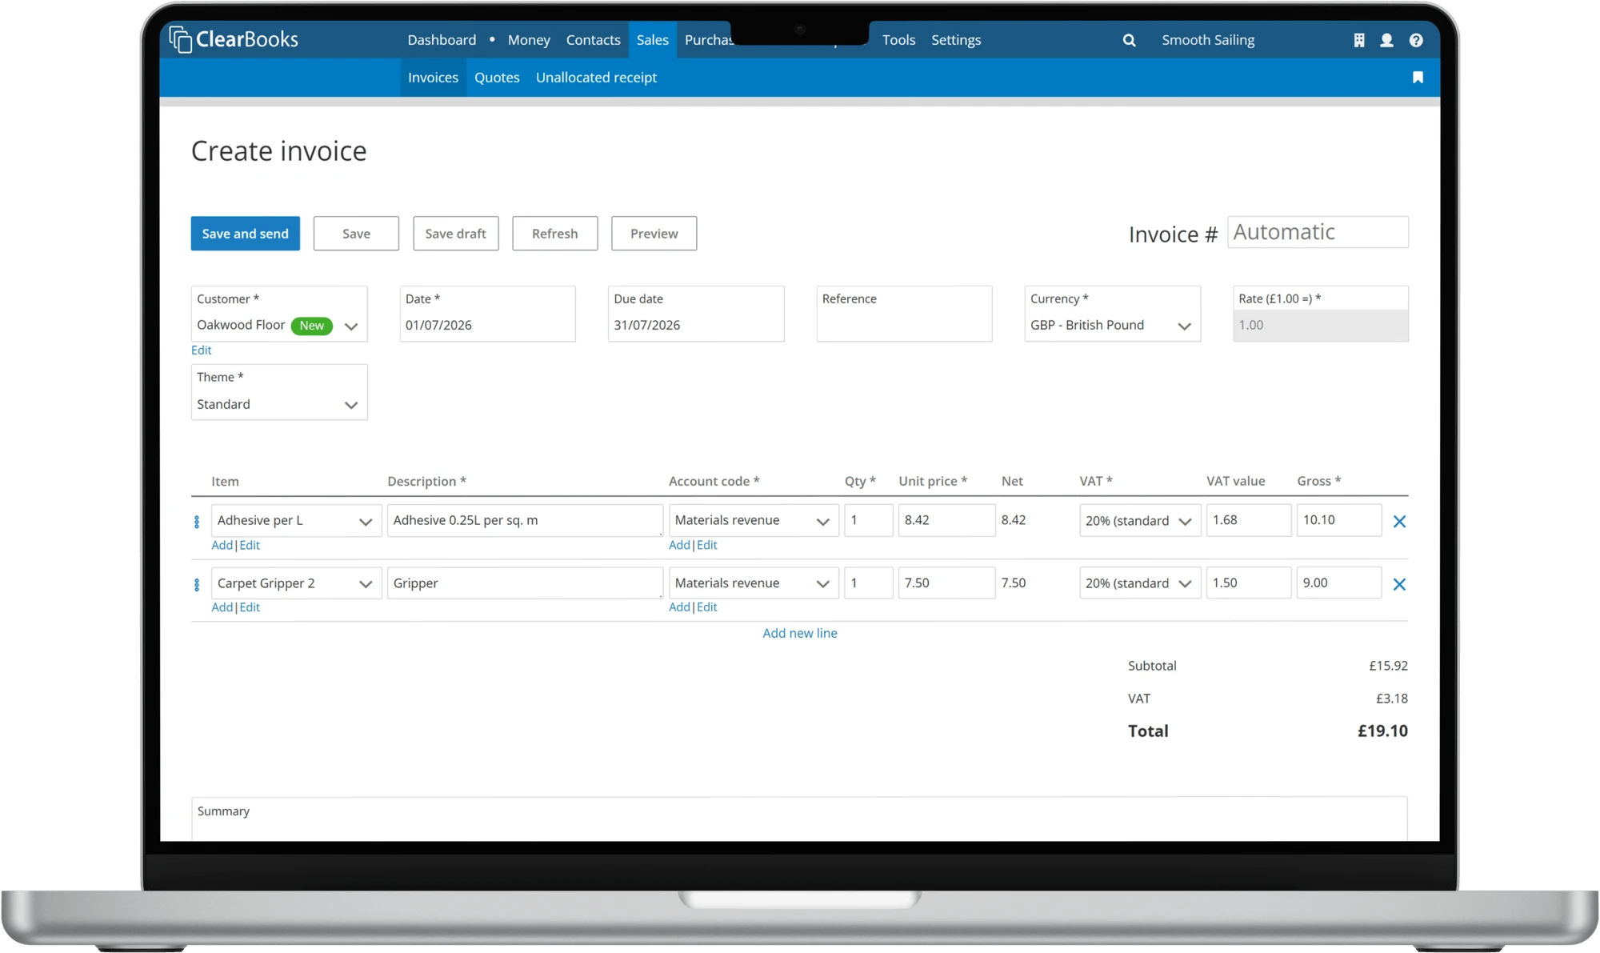1600x953 pixels.
Task: Open VAT rate dropdown in Adhesive row
Action: point(1140,520)
